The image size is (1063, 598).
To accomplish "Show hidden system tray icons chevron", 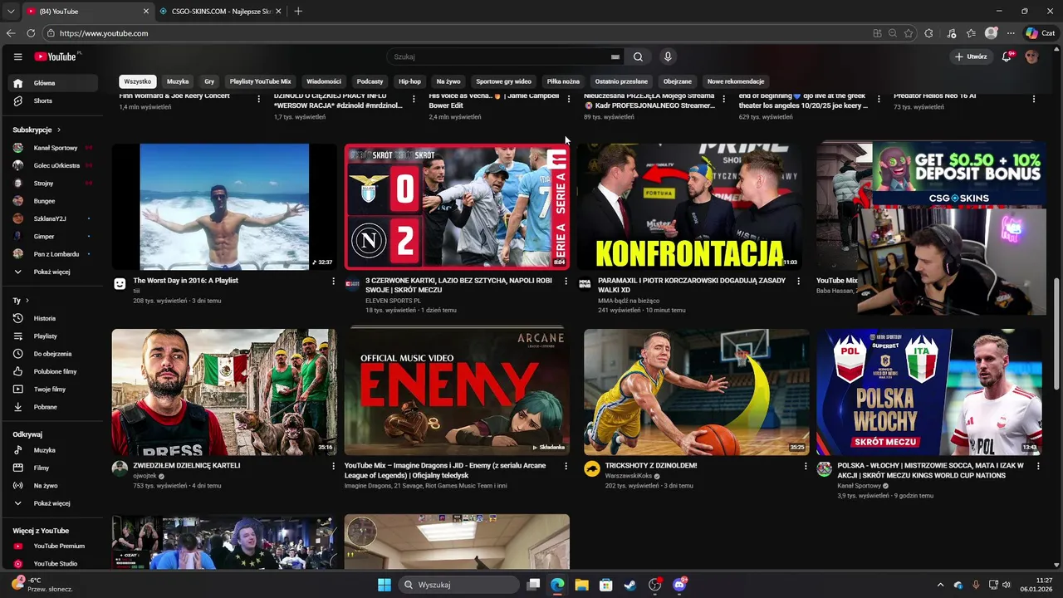I will tap(941, 585).
